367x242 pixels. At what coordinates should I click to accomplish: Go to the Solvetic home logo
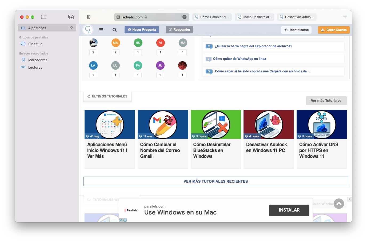[x=88, y=30]
